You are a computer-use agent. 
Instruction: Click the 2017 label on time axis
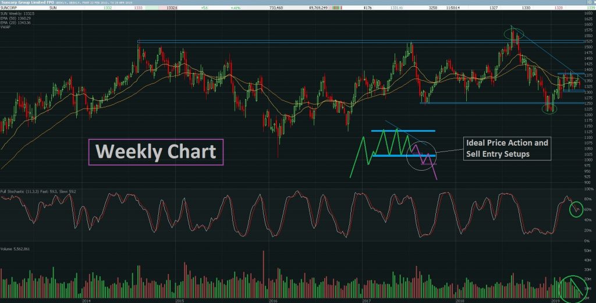(x=367, y=301)
